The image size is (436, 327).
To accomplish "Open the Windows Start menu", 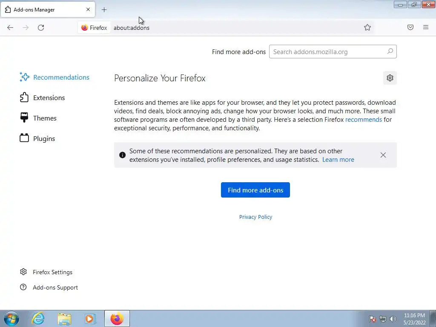I will (11, 318).
